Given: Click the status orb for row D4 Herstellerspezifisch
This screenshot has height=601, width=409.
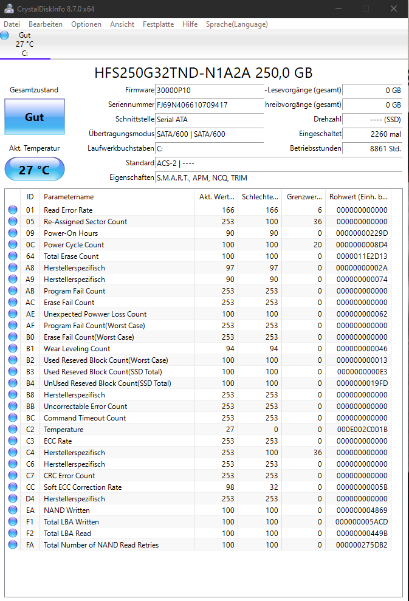Looking at the screenshot, I should (x=13, y=499).
